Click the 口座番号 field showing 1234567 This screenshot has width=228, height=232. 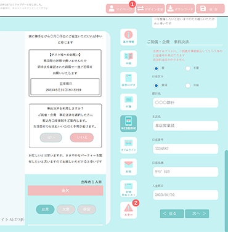(x=185, y=149)
